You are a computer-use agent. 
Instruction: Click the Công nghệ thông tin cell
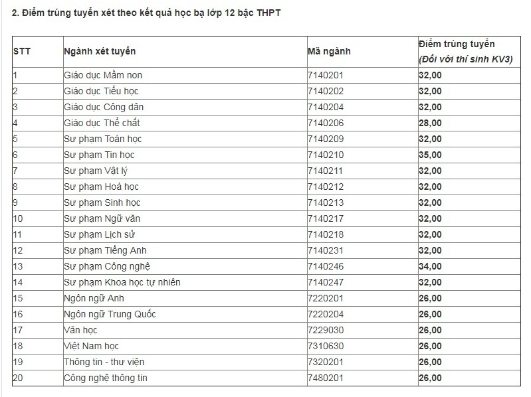point(106,378)
